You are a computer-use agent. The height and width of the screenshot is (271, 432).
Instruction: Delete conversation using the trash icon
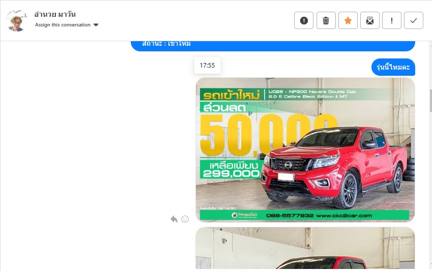point(326,20)
